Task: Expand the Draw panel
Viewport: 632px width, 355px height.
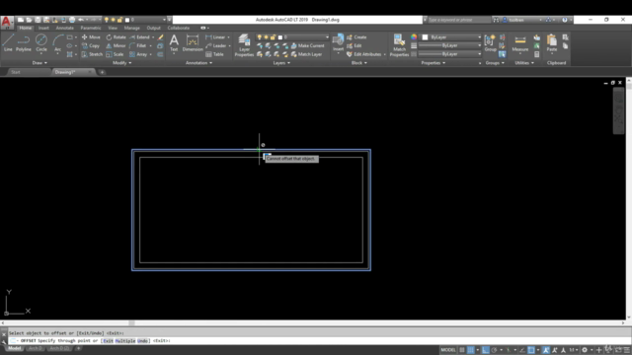Action: (x=39, y=63)
